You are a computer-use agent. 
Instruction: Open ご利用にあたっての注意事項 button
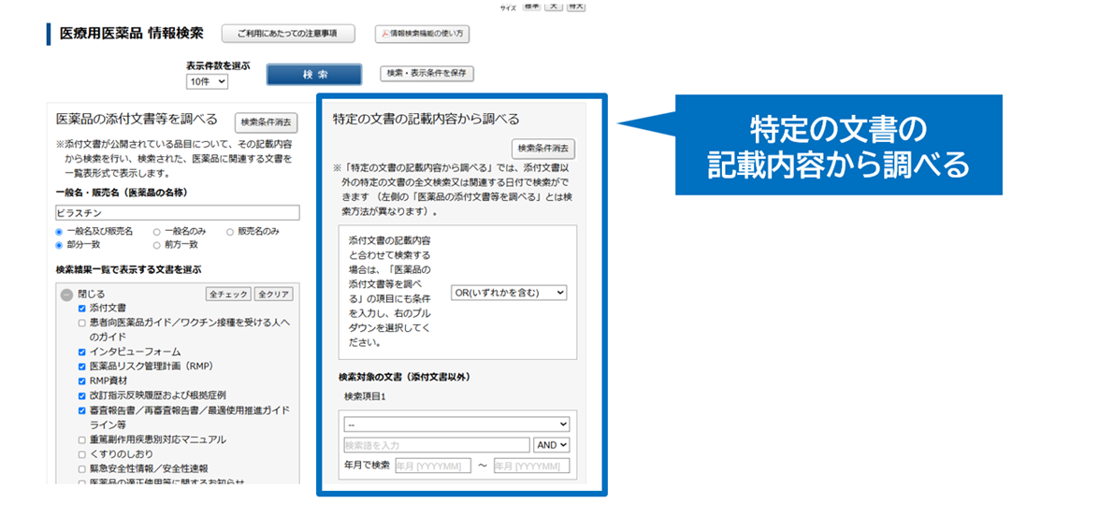pos(288,34)
